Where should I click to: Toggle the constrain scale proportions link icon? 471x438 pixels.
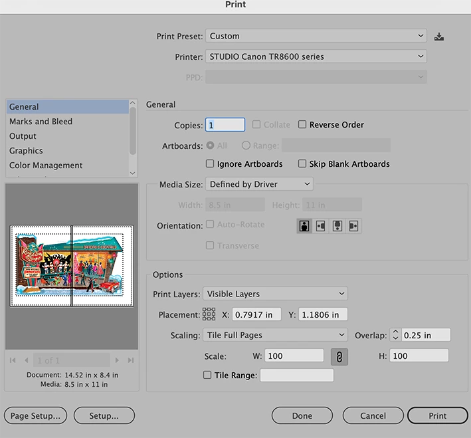coord(339,357)
